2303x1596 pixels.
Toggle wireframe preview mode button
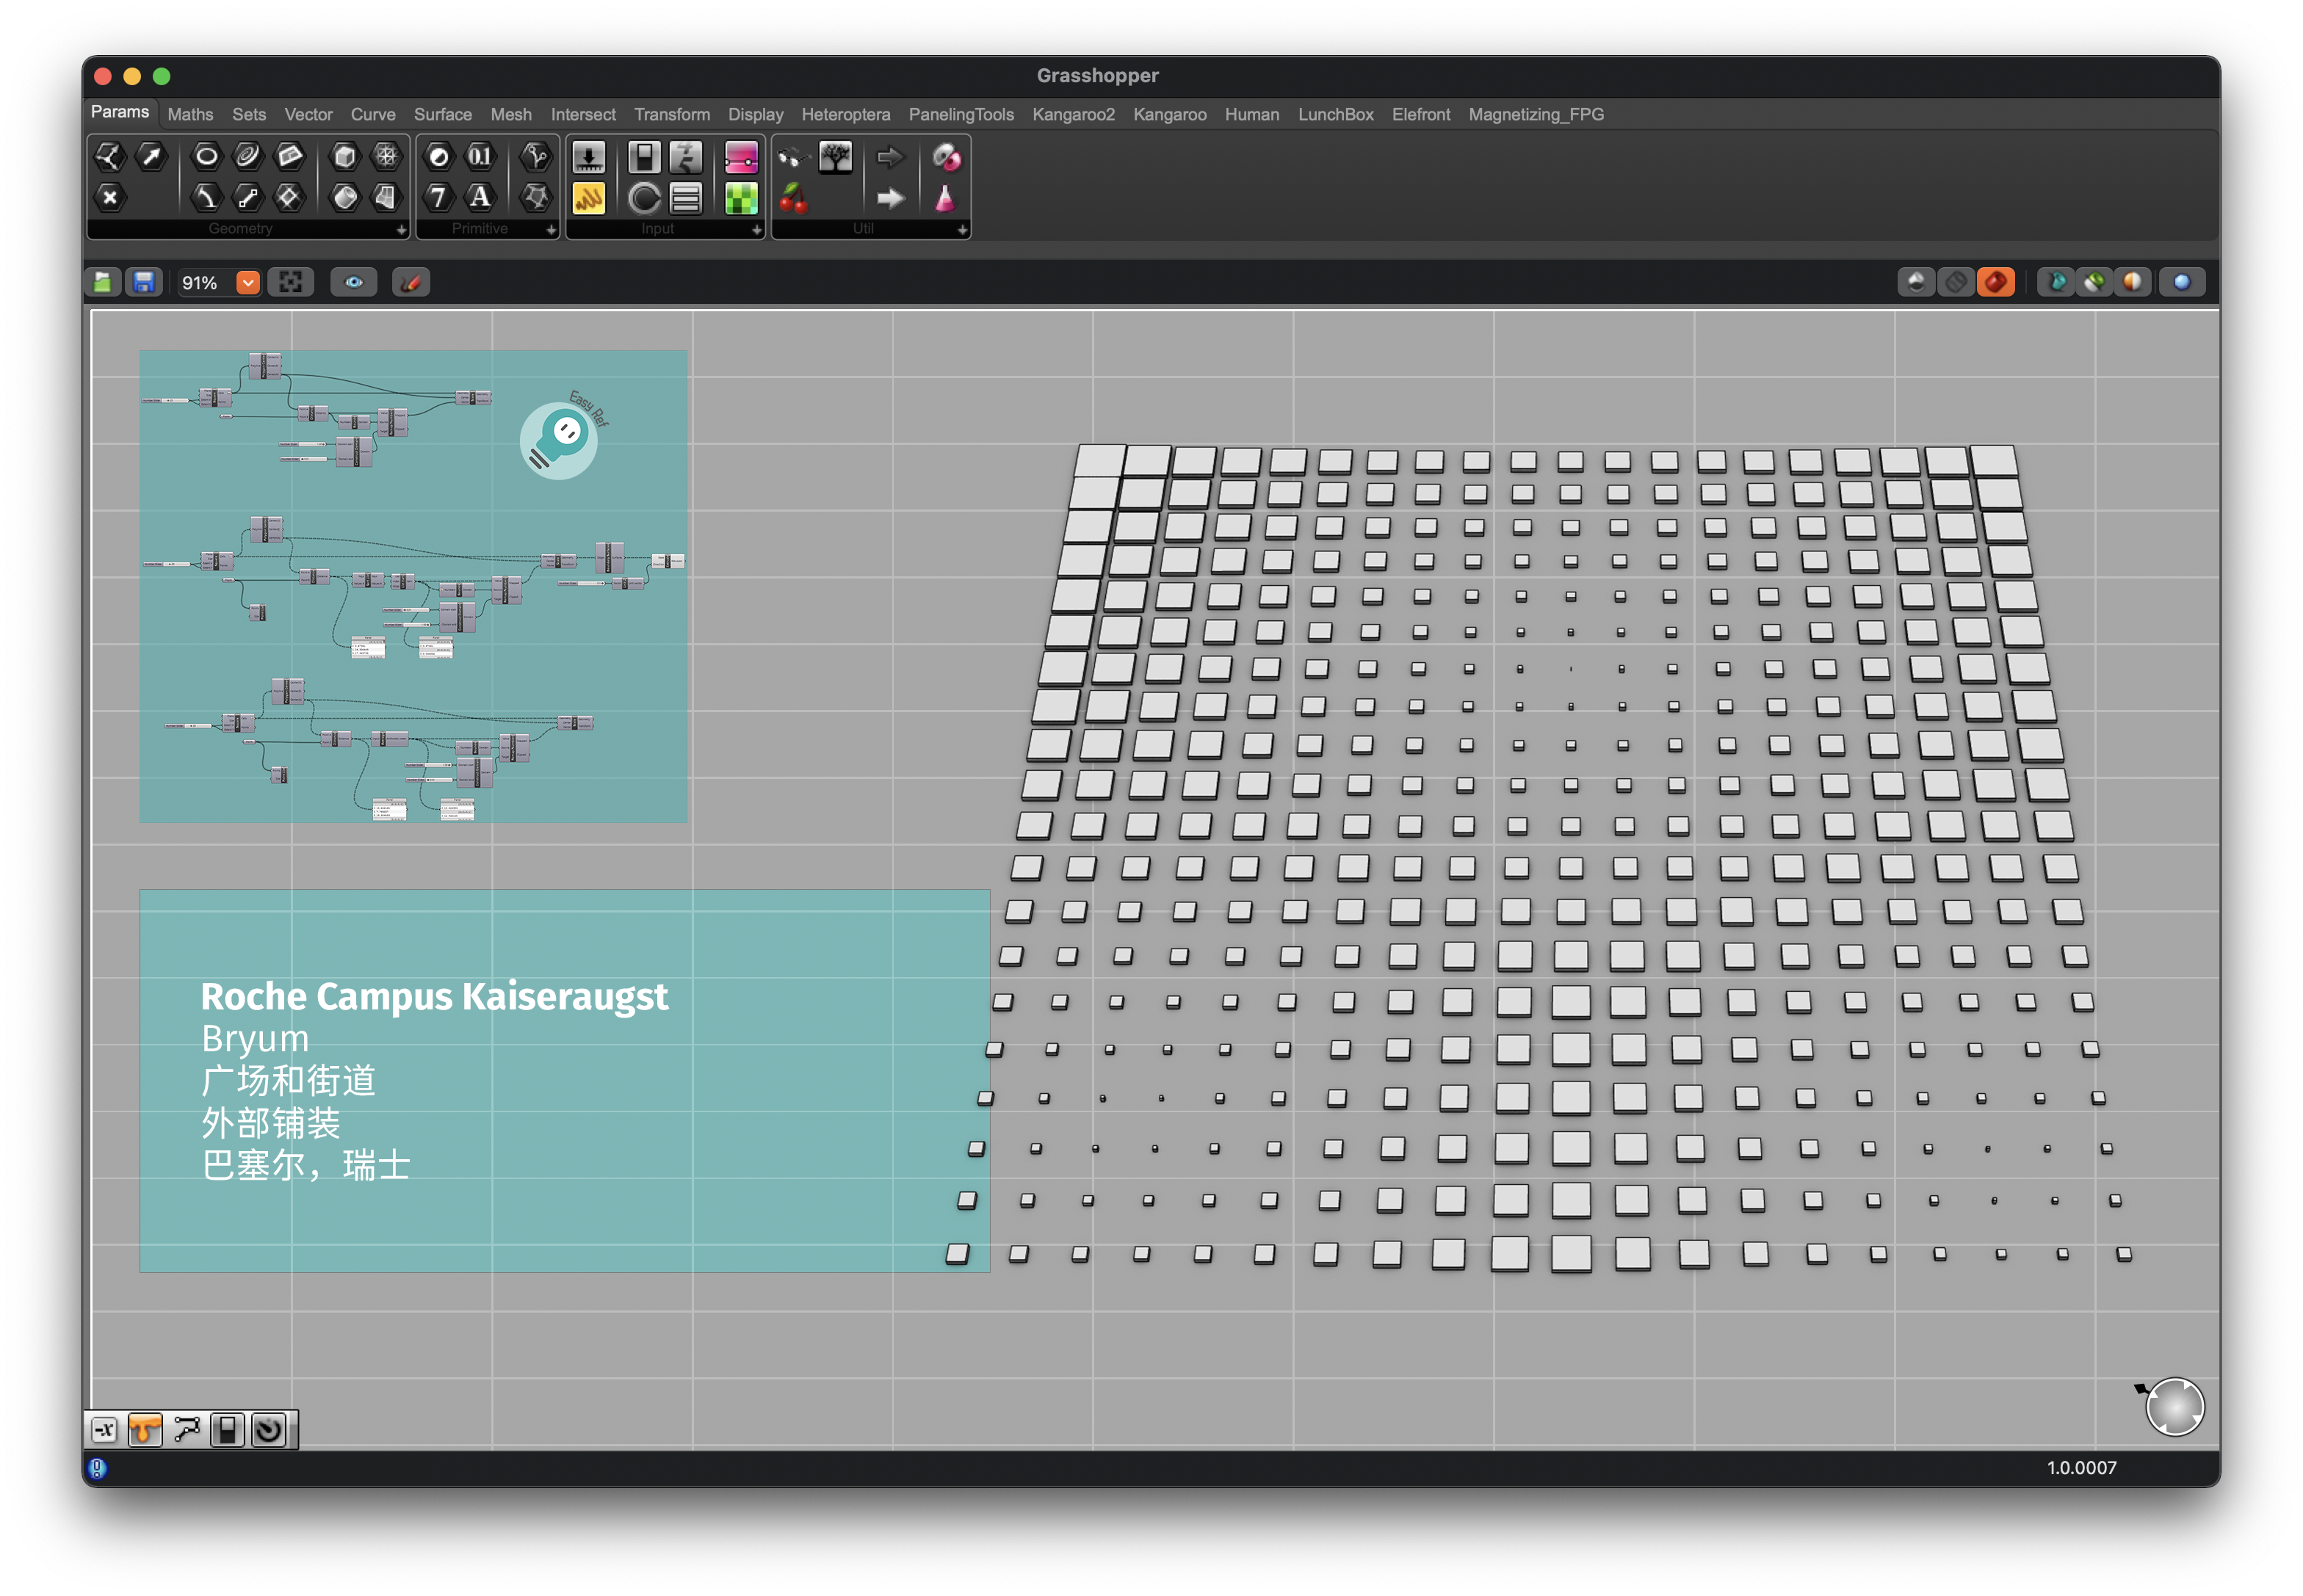(1956, 283)
